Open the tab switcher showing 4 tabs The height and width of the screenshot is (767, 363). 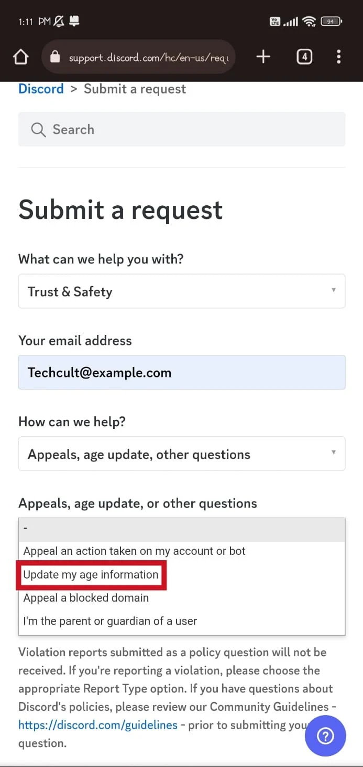coord(304,57)
